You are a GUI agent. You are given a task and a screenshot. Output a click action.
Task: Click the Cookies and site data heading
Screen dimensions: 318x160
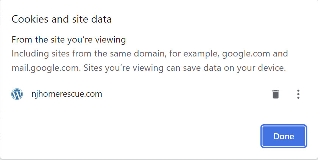[x=62, y=19]
